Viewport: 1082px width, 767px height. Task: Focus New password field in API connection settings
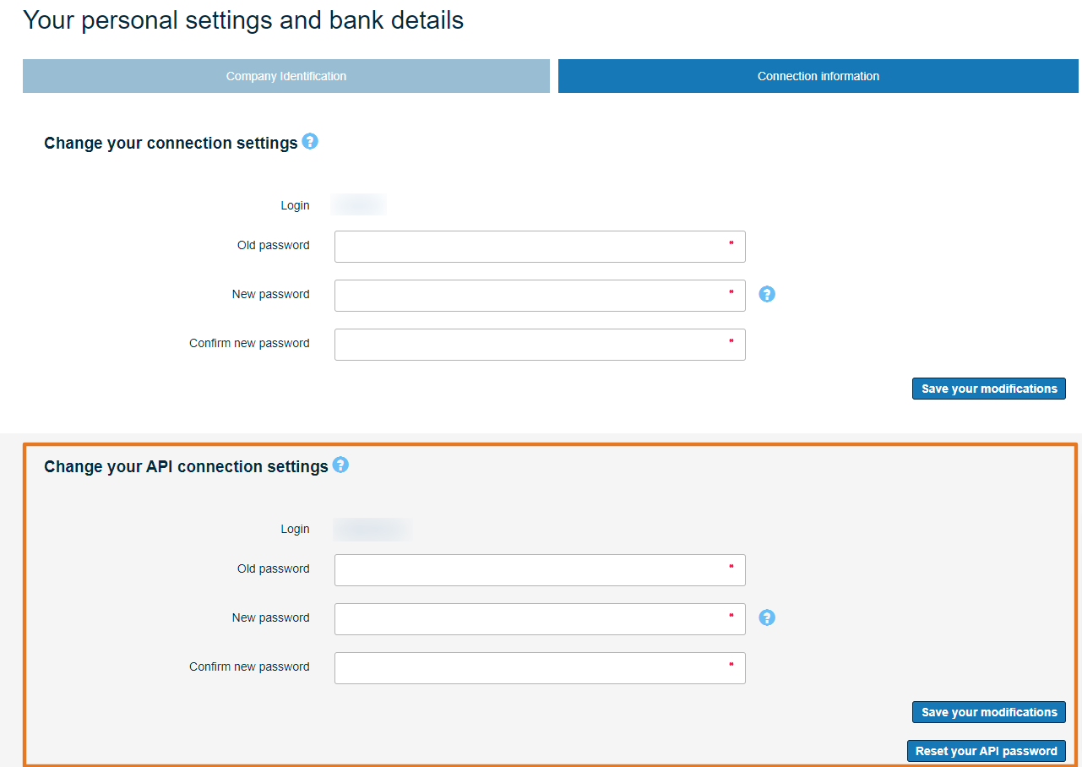tap(540, 619)
